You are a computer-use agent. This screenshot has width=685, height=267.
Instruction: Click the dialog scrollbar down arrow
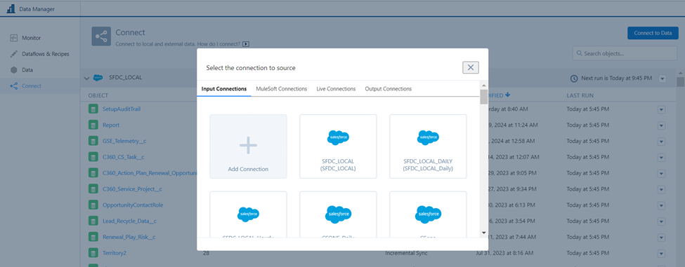[483, 233]
